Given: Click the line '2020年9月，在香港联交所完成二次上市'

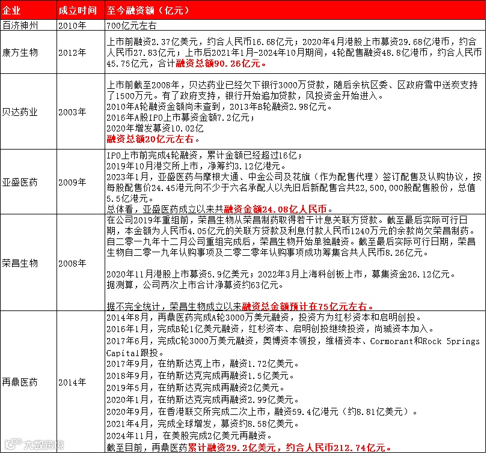Looking at the screenshot, I should (x=262, y=411).
